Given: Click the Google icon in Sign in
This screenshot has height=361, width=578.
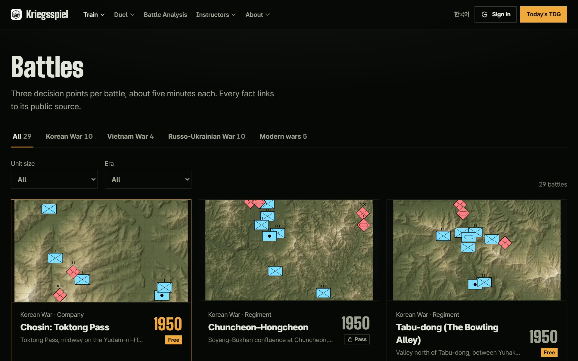Looking at the screenshot, I should click(x=484, y=14).
